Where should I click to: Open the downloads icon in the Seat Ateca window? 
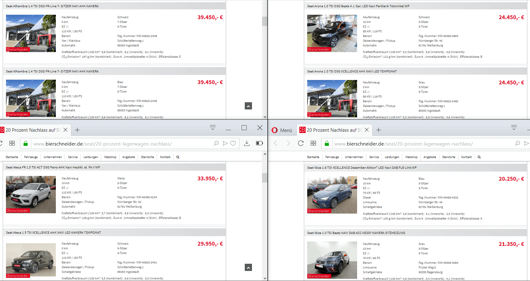click(247, 143)
